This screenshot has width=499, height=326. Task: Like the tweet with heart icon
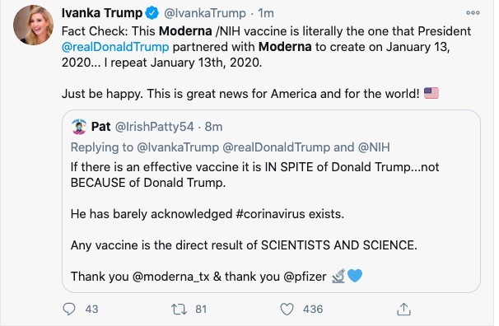[x=287, y=310]
